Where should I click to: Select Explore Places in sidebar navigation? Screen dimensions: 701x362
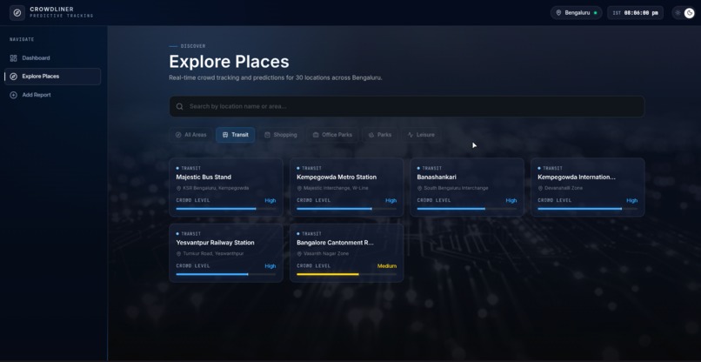pyautogui.click(x=52, y=77)
